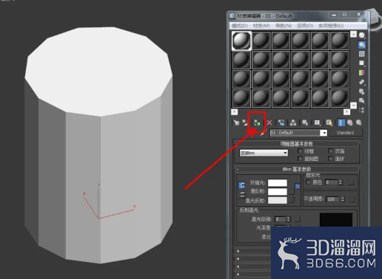Collapse the 明暗器基本参数 rollout

tap(297, 143)
